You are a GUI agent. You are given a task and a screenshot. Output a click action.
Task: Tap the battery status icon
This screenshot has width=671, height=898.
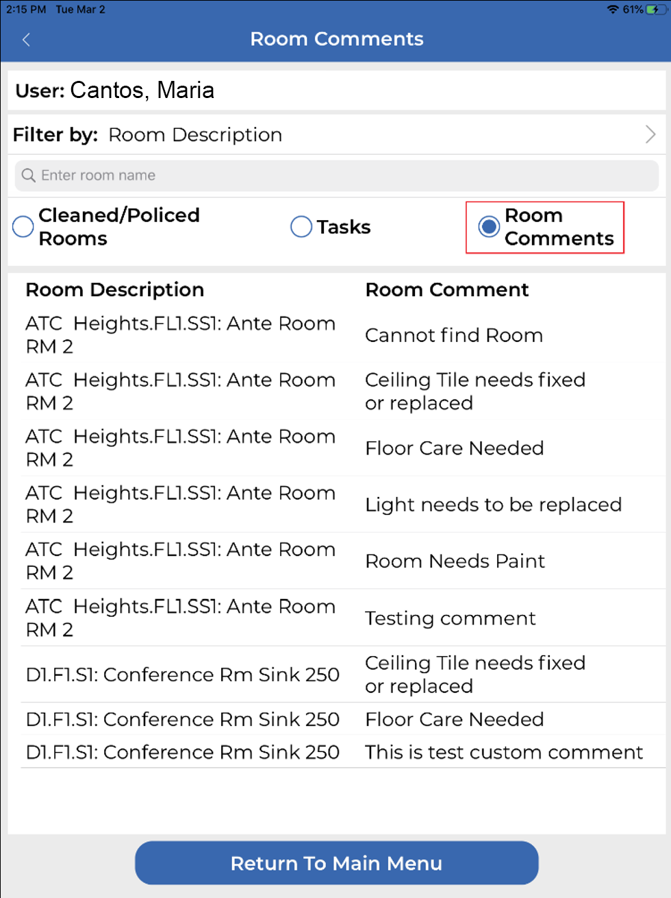[656, 10]
